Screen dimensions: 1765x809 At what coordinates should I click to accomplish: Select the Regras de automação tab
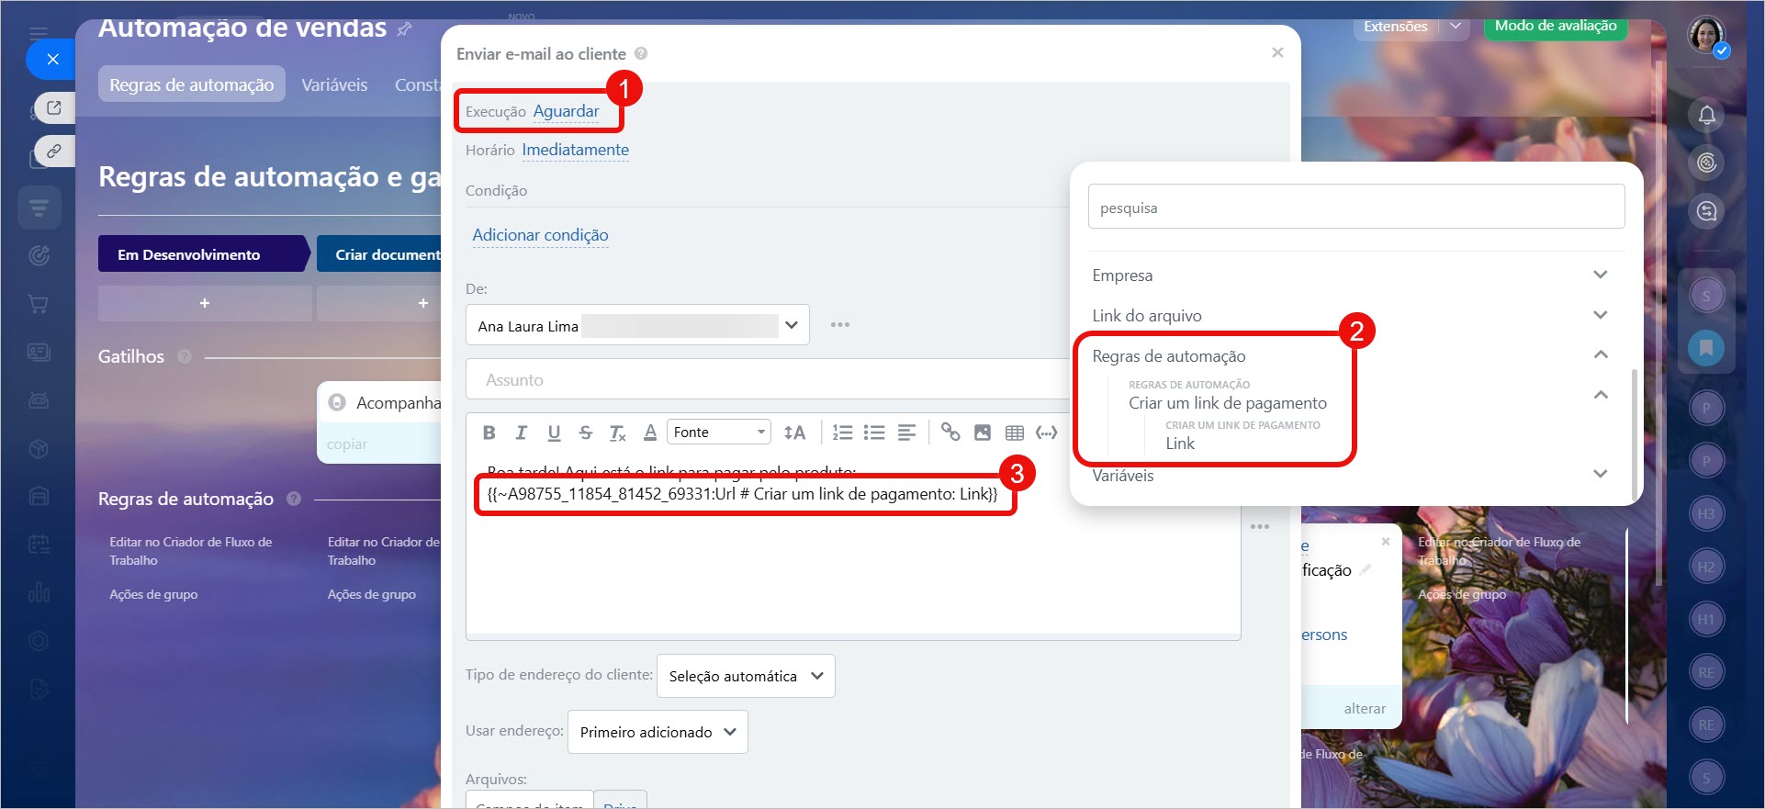pyautogui.click(x=191, y=84)
